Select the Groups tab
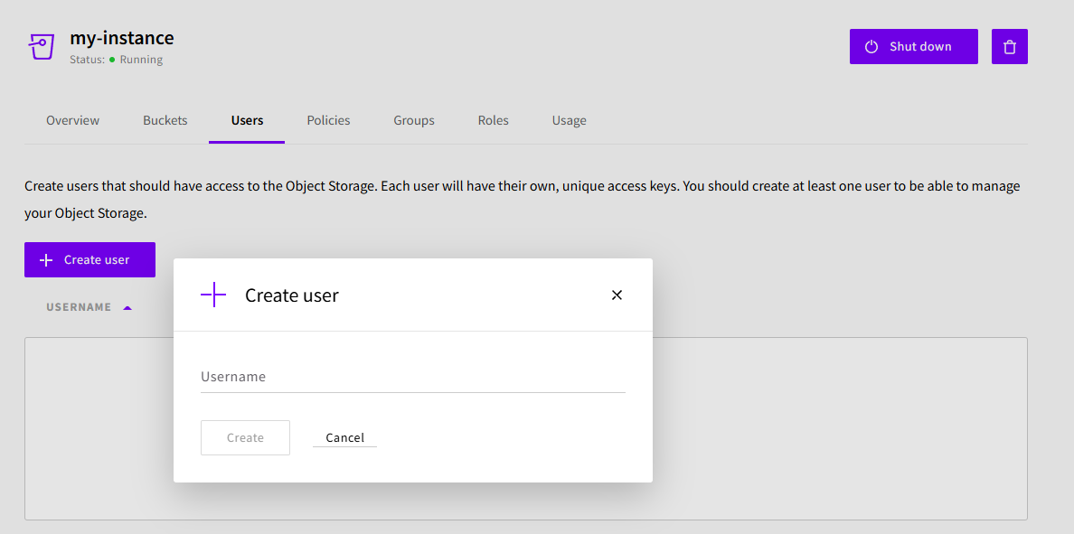Image resolution: width=1074 pixels, height=534 pixels. click(x=413, y=119)
